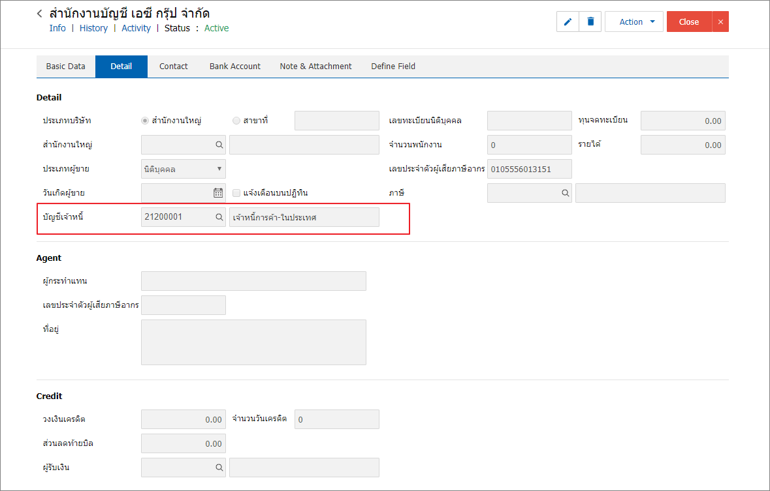Click the Activity link
Screen dimensions: 770x491
click(136, 28)
